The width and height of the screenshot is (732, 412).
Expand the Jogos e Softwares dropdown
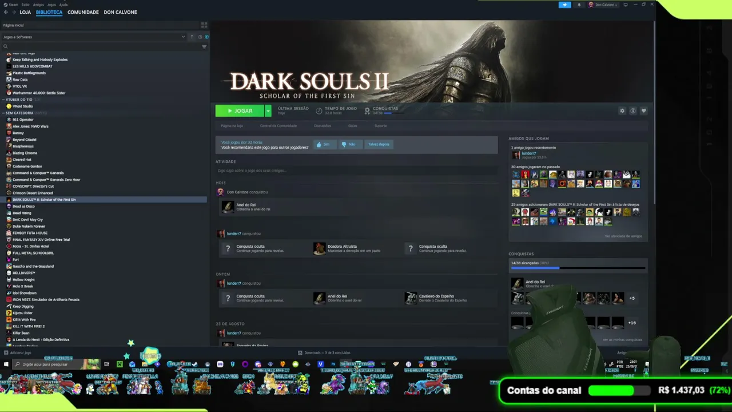coord(94,37)
